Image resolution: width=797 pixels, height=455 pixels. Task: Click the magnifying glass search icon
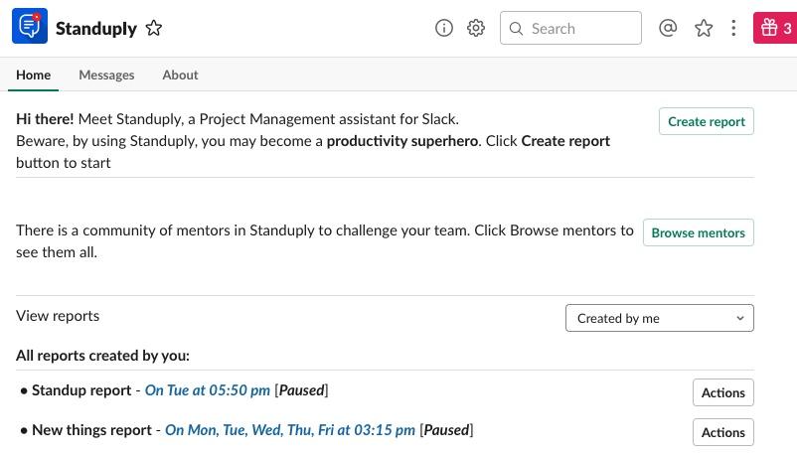516,29
